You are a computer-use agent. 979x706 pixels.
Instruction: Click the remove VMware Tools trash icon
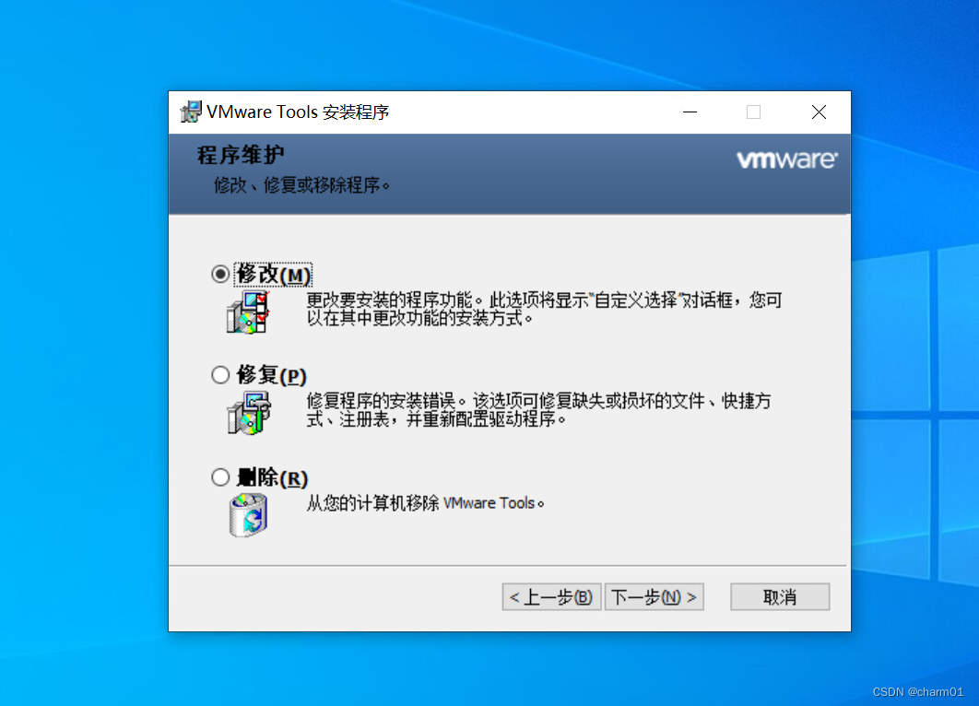[249, 515]
